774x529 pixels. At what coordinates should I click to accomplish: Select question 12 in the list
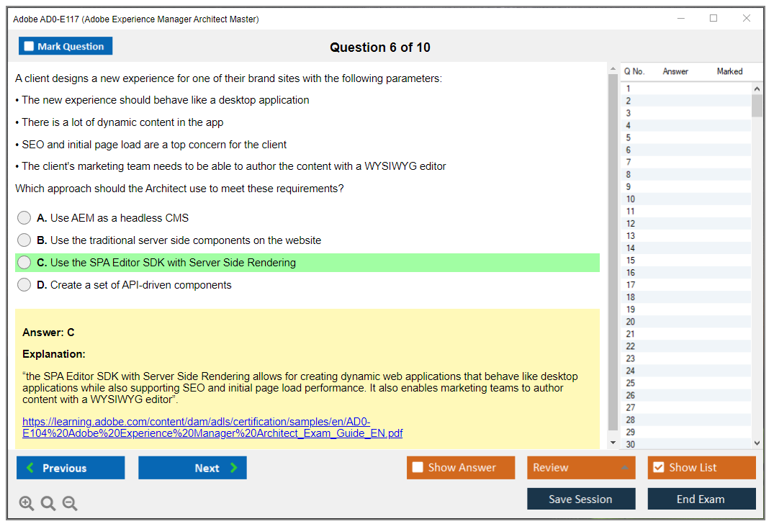pos(631,224)
